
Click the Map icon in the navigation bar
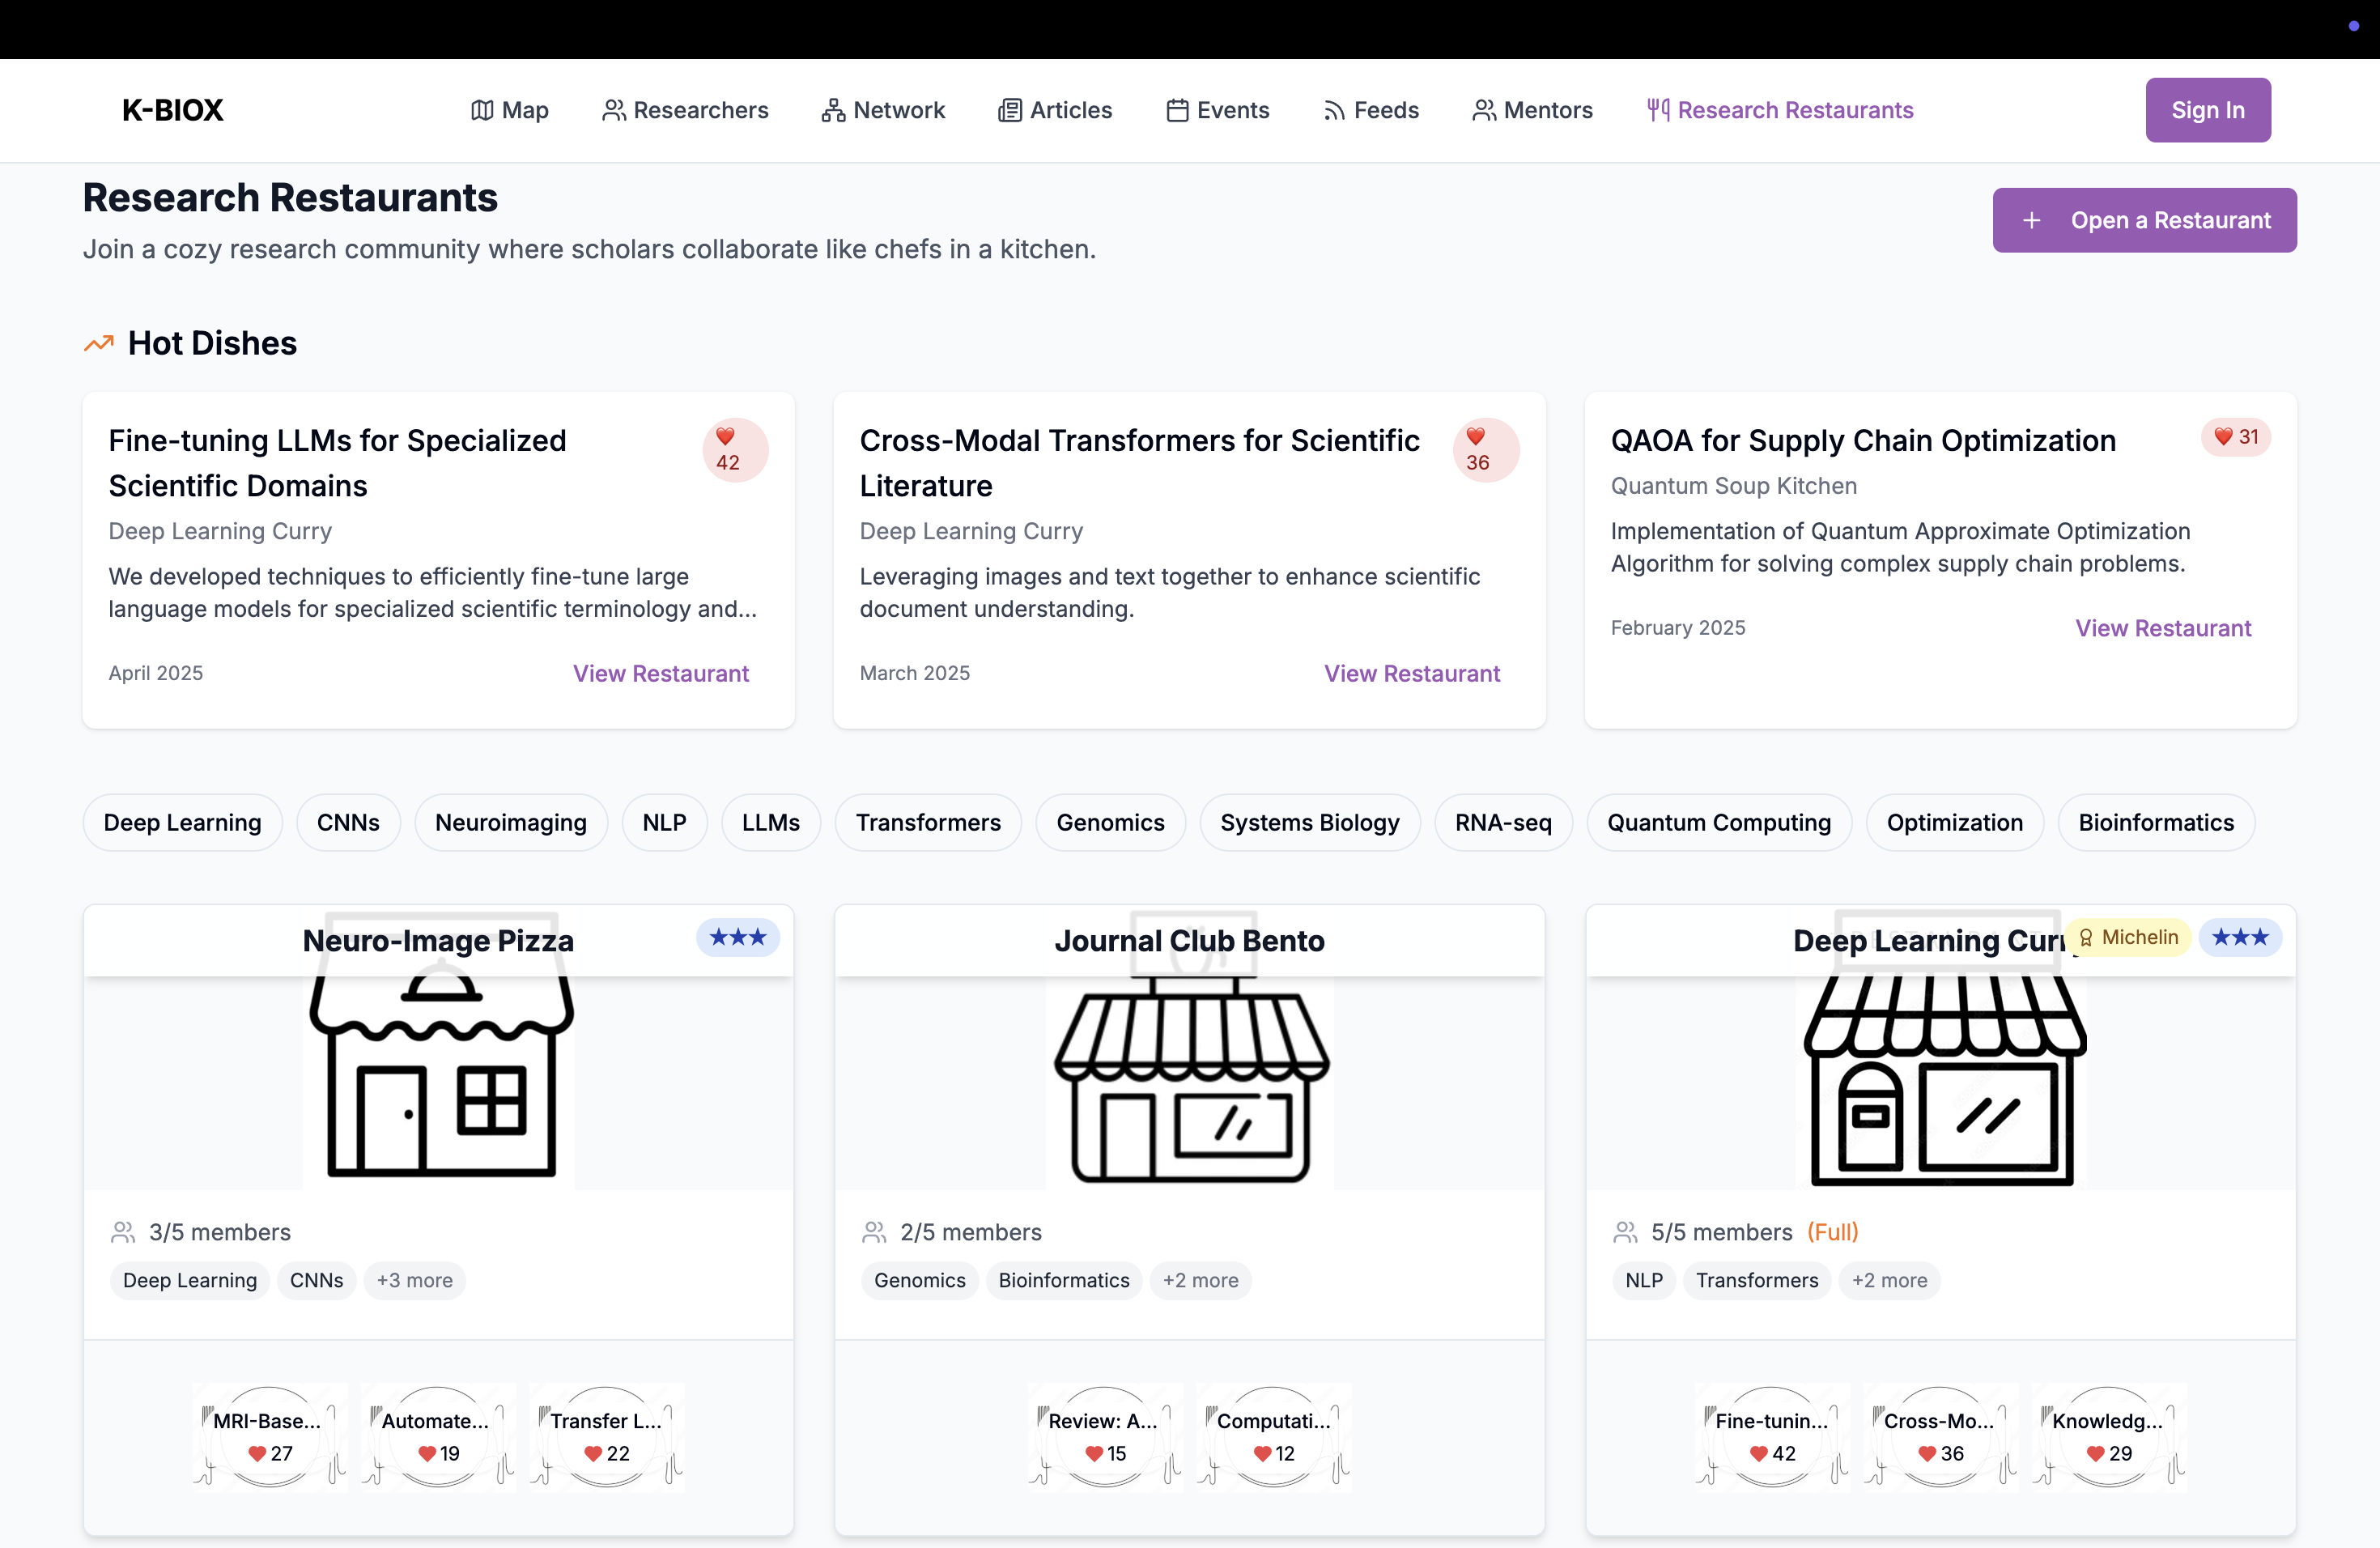click(x=483, y=110)
